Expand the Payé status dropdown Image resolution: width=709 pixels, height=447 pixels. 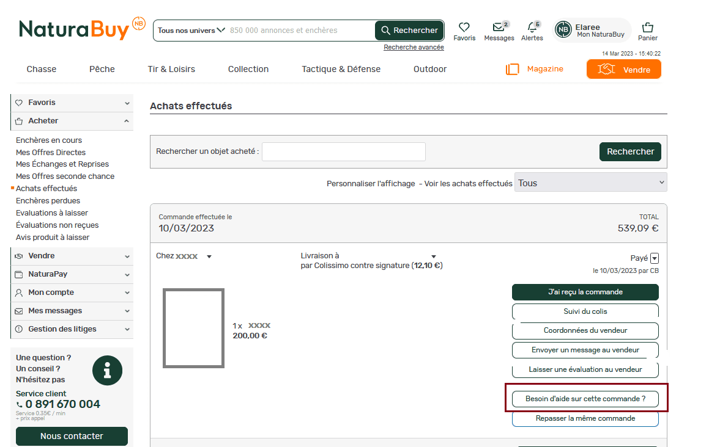pyautogui.click(x=654, y=258)
